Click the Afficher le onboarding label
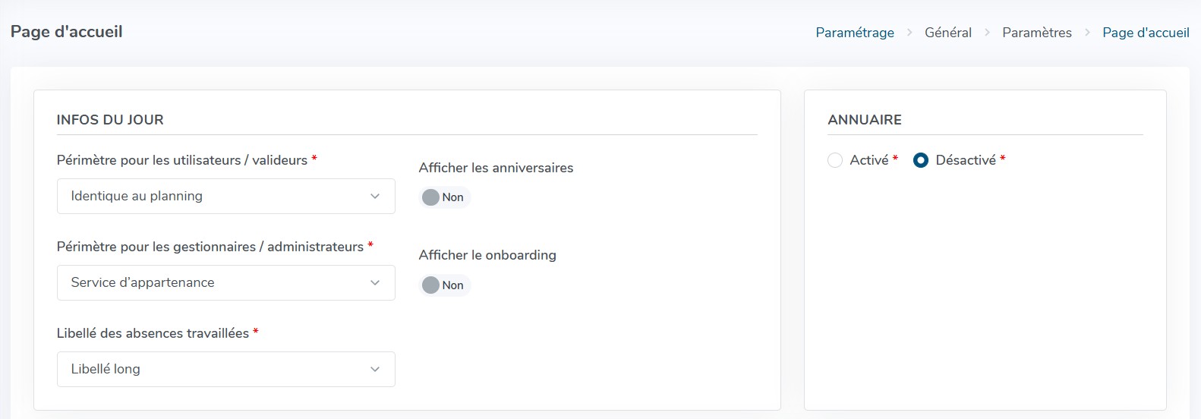 pyautogui.click(x=487, y=255)
